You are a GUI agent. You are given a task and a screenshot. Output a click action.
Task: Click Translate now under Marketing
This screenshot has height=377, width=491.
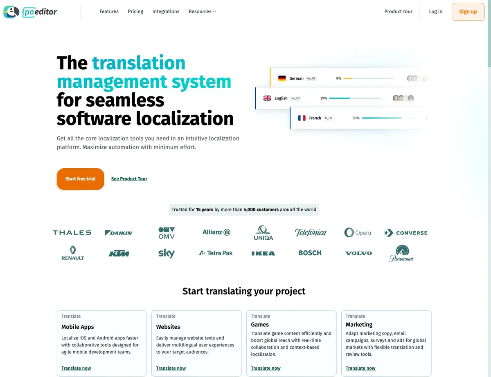[x=360, y=368]
